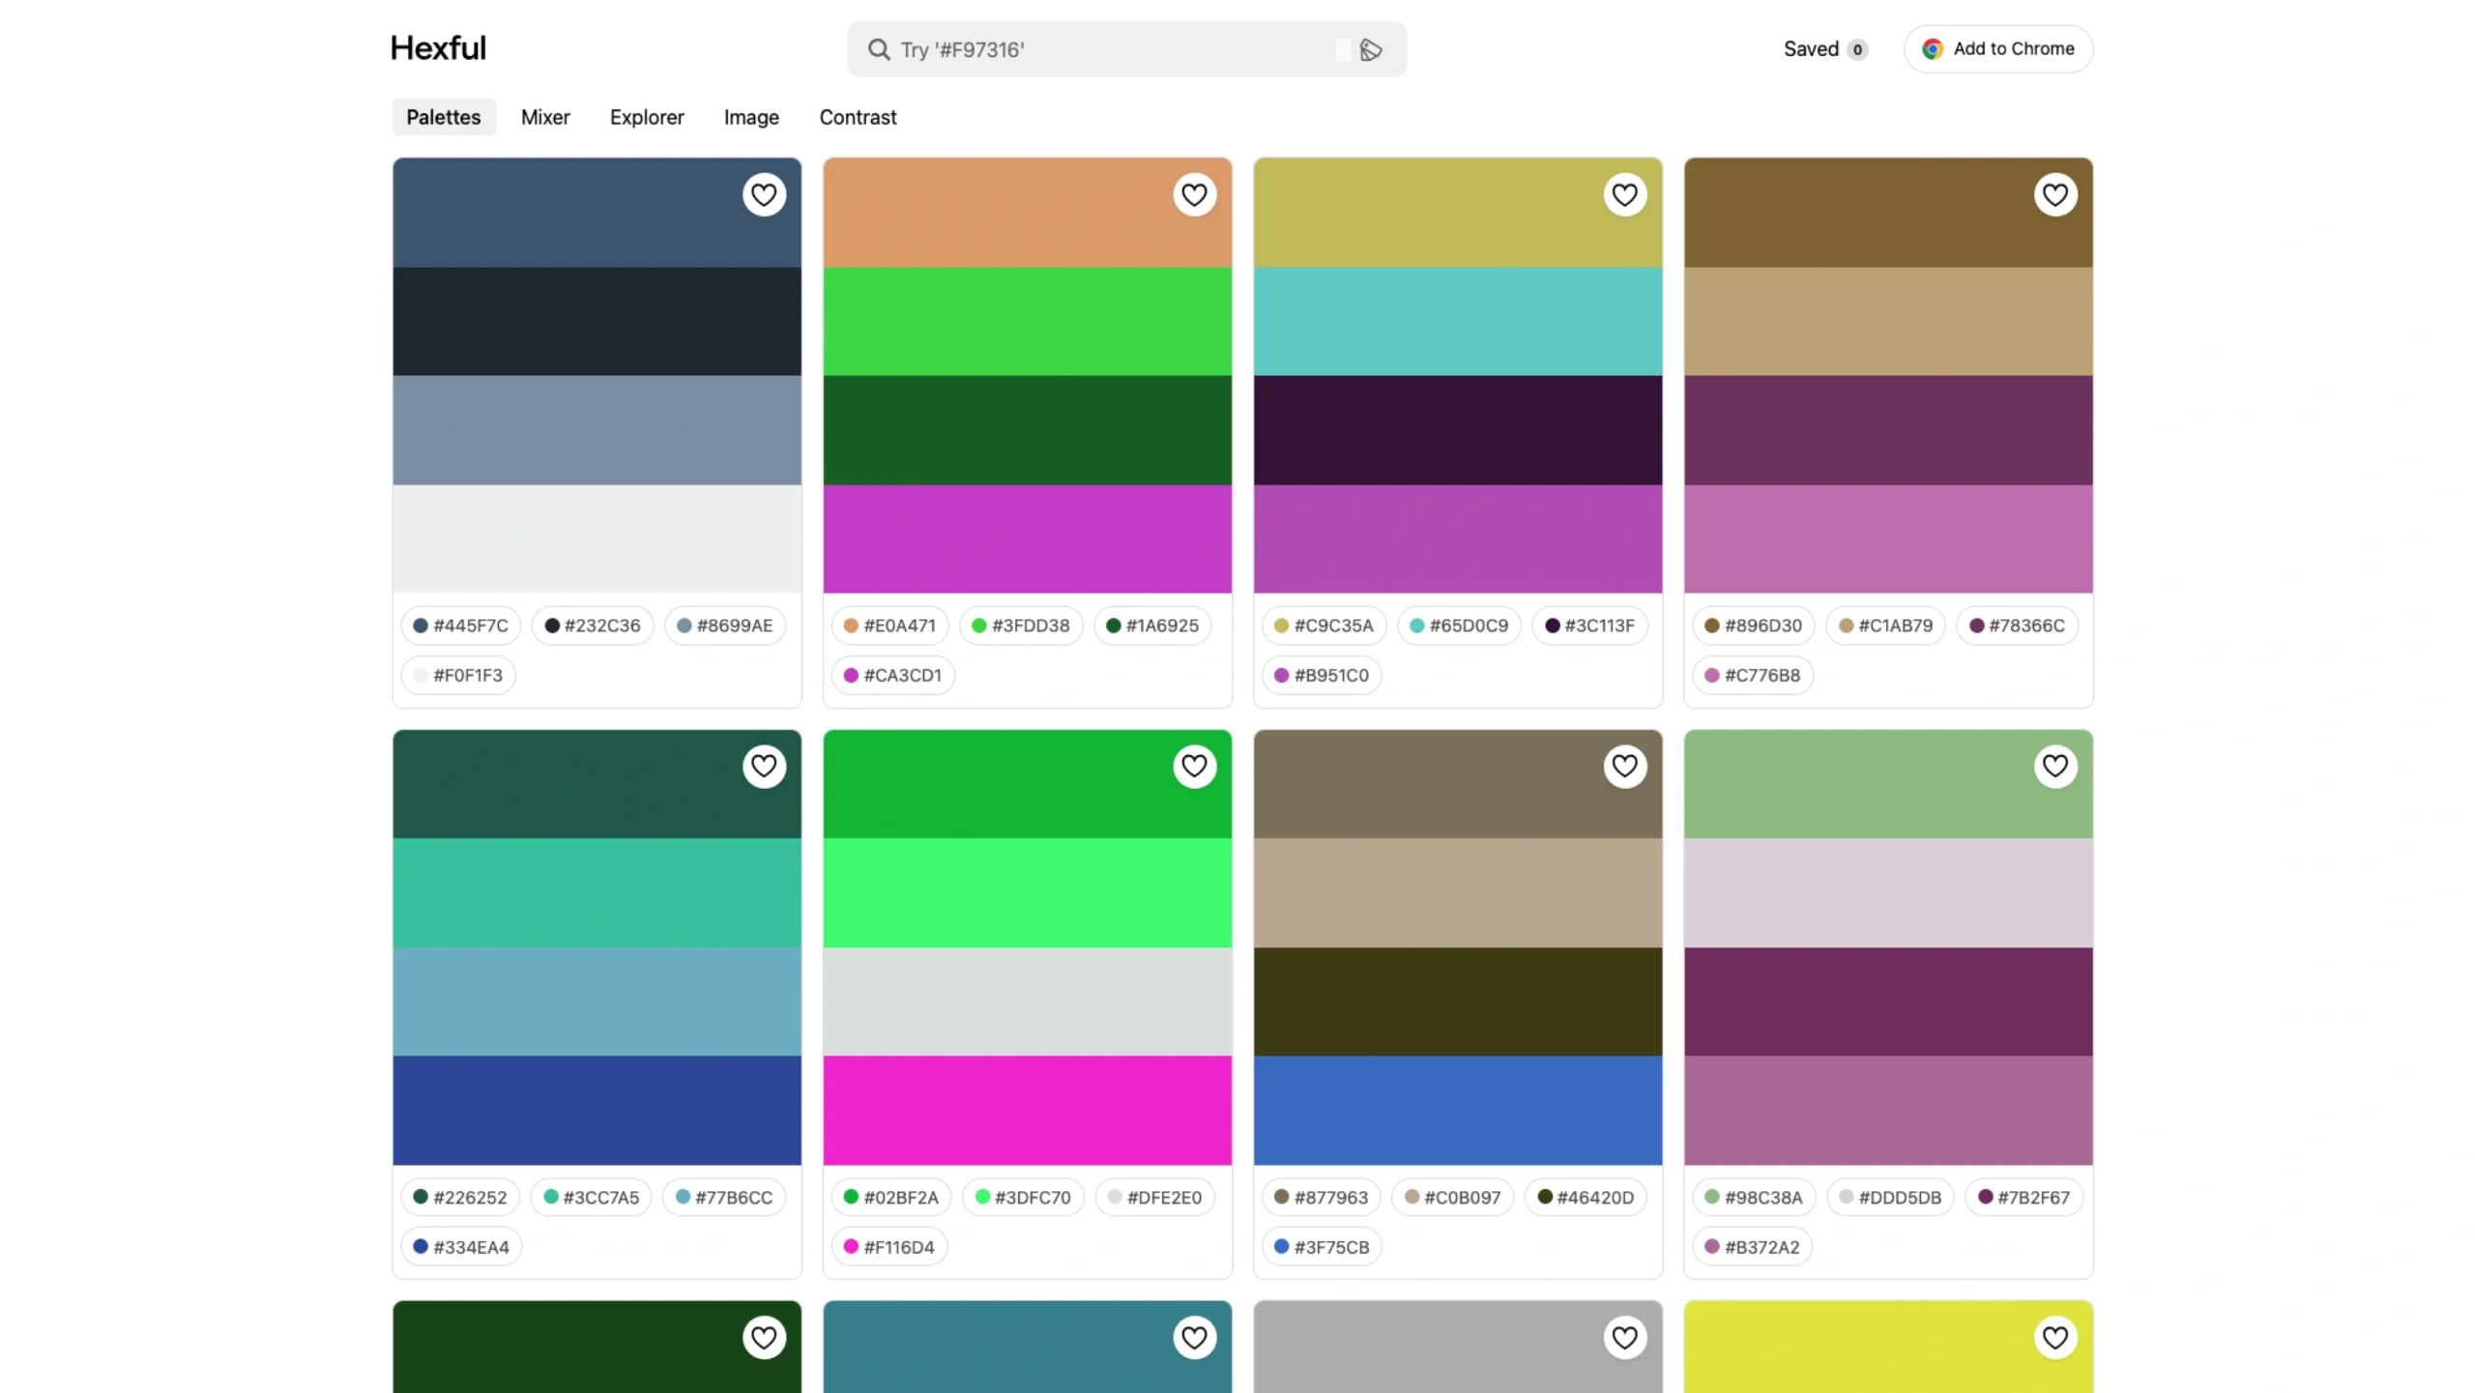Save the palette containing #445F7C with heart
Image resolution: width=2475 pixels, height=1393 pixels.
coord(764,195)
